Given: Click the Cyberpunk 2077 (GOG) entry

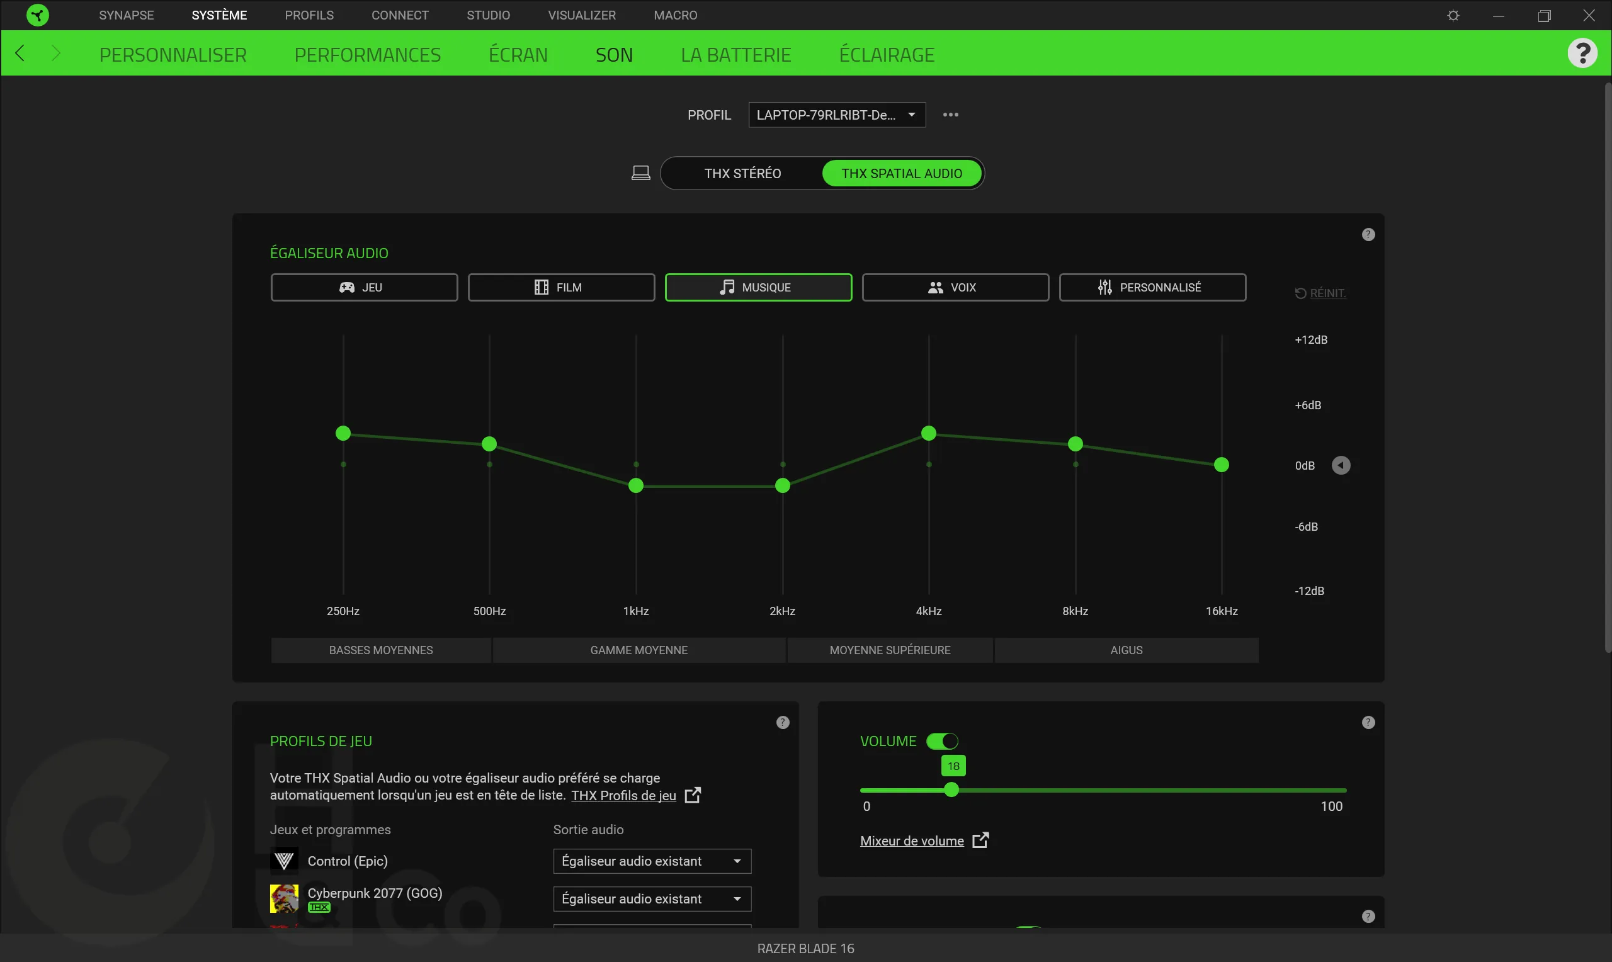Looking at the screenshot, I should [x=375, y=893].
